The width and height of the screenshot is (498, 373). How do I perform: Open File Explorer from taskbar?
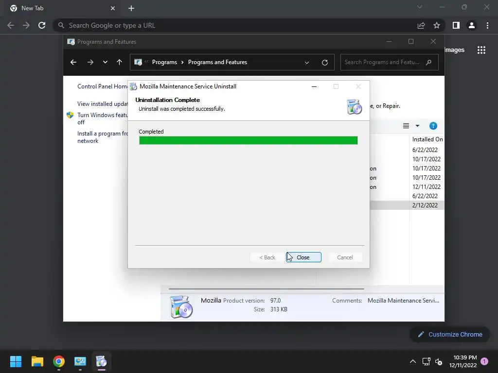[37, 361]
